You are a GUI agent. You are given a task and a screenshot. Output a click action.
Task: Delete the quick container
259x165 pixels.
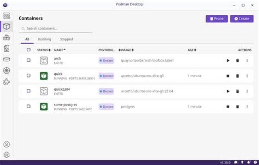point(237,76)
